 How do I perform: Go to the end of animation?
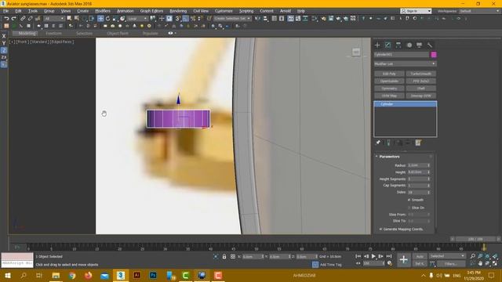[x=389, y=256]
